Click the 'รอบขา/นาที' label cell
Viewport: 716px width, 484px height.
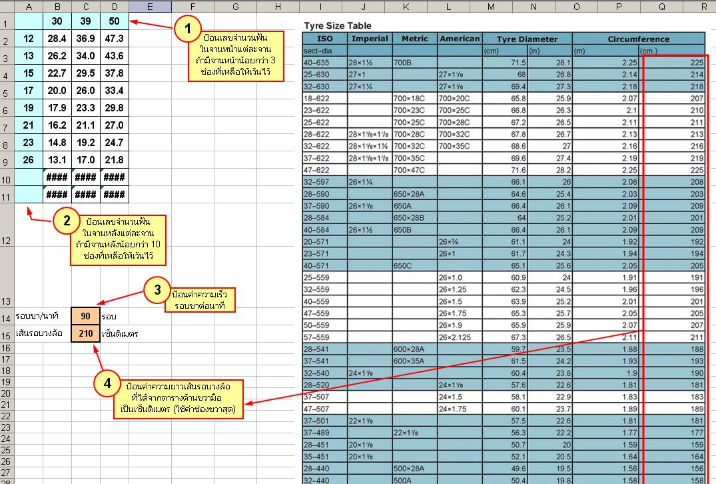pyautogui.click(x=43, y=316)
